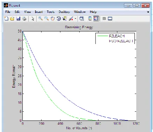Activate the Zoom Out magnifier tool

click(x=47, y=19)
